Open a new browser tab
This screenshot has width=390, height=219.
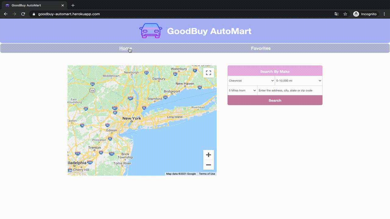click(x=73, y=5)
